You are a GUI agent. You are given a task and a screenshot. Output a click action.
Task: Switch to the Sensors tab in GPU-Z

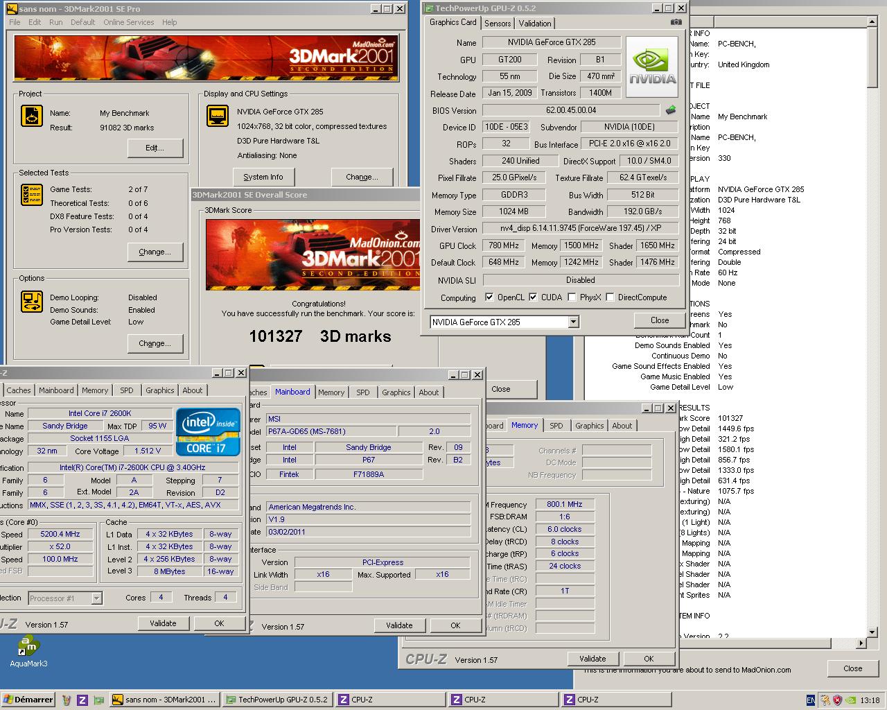click(498, 23)
